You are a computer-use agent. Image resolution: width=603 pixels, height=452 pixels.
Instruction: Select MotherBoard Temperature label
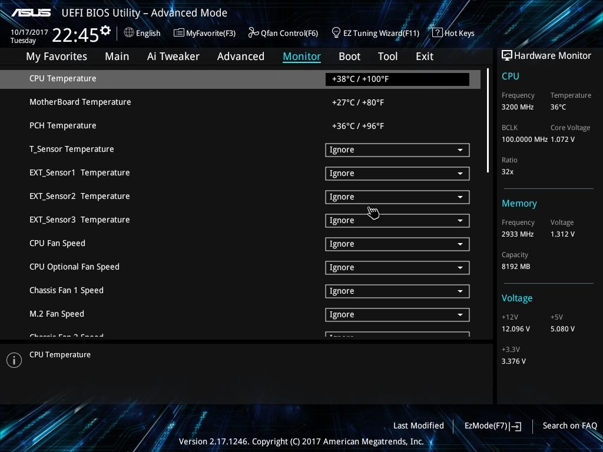tap(80, 102)
